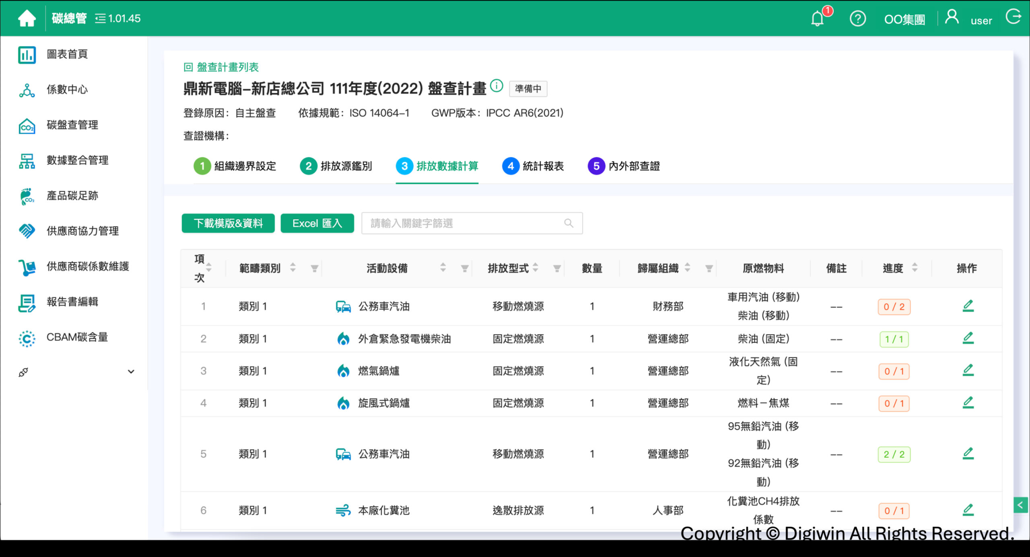Click the chain link icon in sidebar

pos(23,372)
